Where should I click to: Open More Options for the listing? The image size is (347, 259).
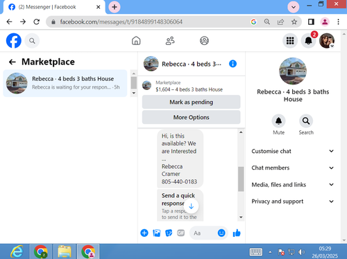point(192,117)
